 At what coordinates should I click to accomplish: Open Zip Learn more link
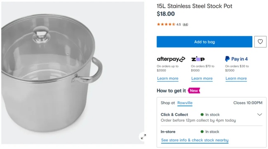(202, 79)
